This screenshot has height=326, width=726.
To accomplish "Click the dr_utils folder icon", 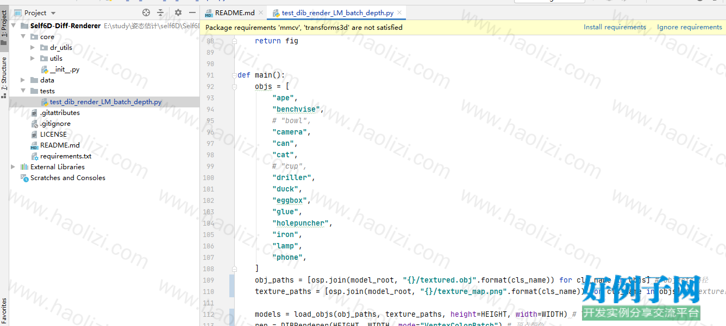I will pyautogui.click(x=44, y=48).
